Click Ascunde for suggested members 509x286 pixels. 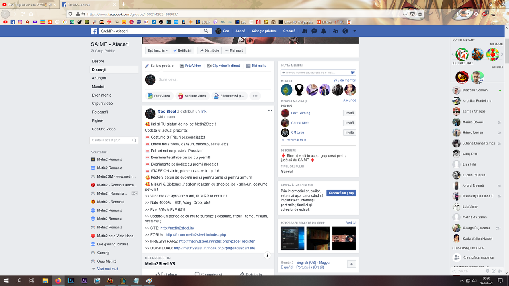[x=350, y=100]
